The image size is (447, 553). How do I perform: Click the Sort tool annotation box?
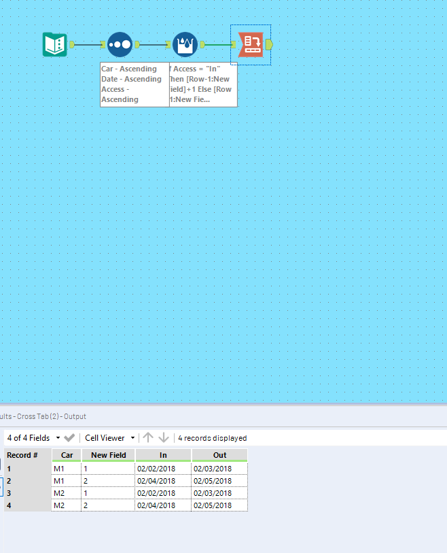click(135, 84)
